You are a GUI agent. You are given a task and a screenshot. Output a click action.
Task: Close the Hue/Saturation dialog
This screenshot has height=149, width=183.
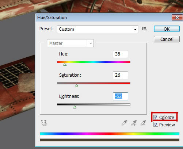click(x=177, y=18)
